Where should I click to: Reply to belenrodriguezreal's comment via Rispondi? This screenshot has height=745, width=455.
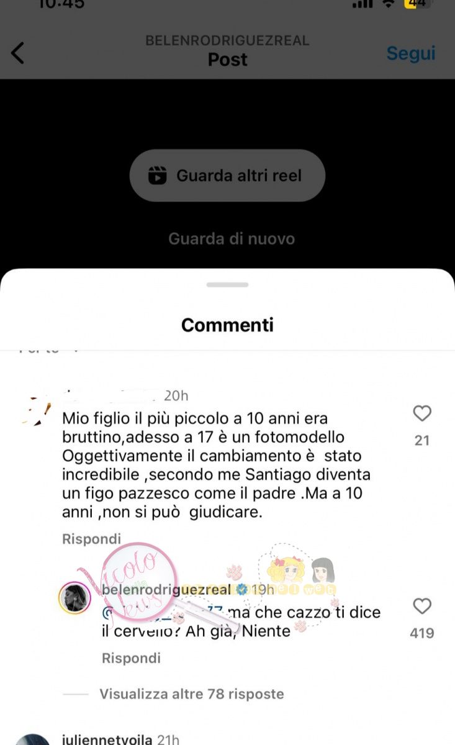pyautogui.click(x=131, y=657)
